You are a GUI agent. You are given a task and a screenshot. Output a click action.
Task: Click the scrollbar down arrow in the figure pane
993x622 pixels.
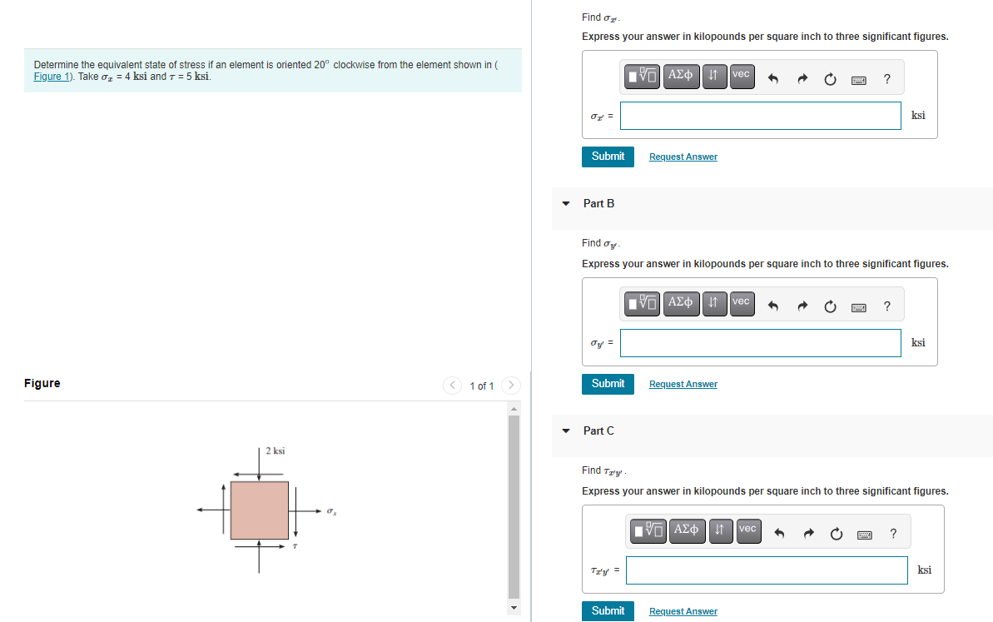click(514, 608)
